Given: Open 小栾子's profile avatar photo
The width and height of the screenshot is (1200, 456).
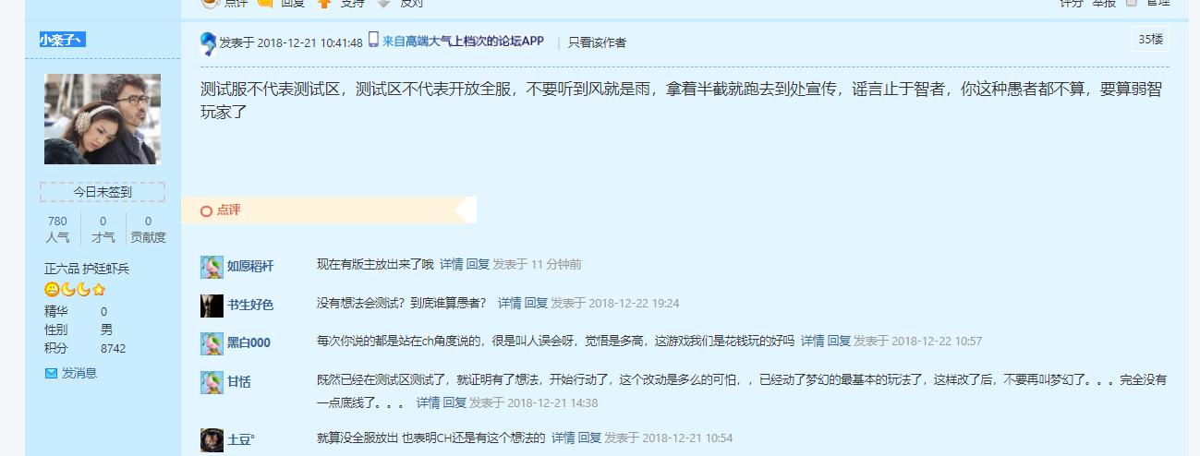Looking at the screenshot, I should click(103, 119).
